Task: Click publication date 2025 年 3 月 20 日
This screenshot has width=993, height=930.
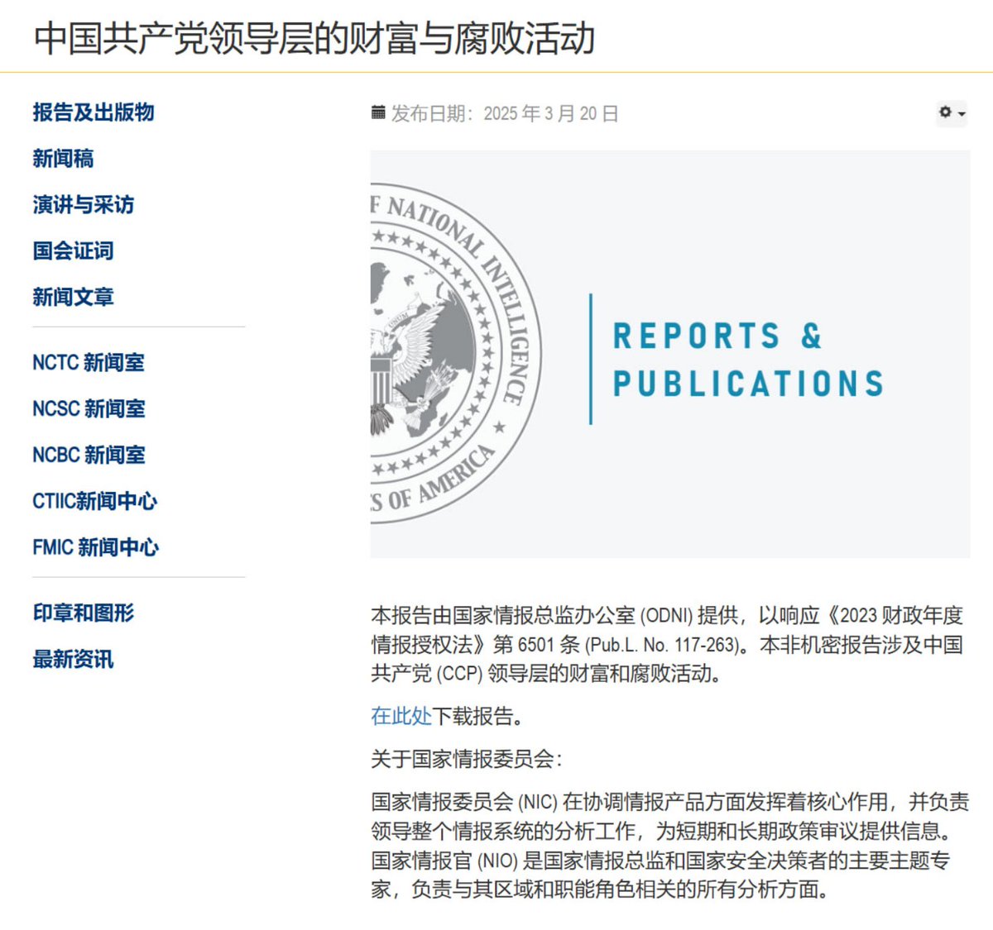Action: tap(551, 113)
